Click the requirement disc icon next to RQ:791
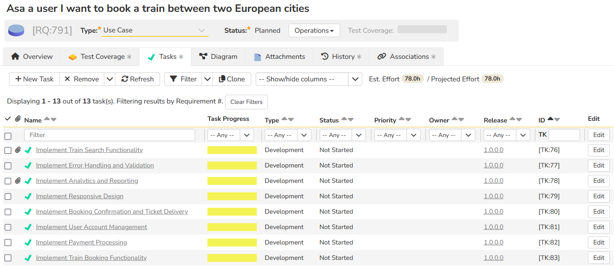614x267 pixels. 16,30
